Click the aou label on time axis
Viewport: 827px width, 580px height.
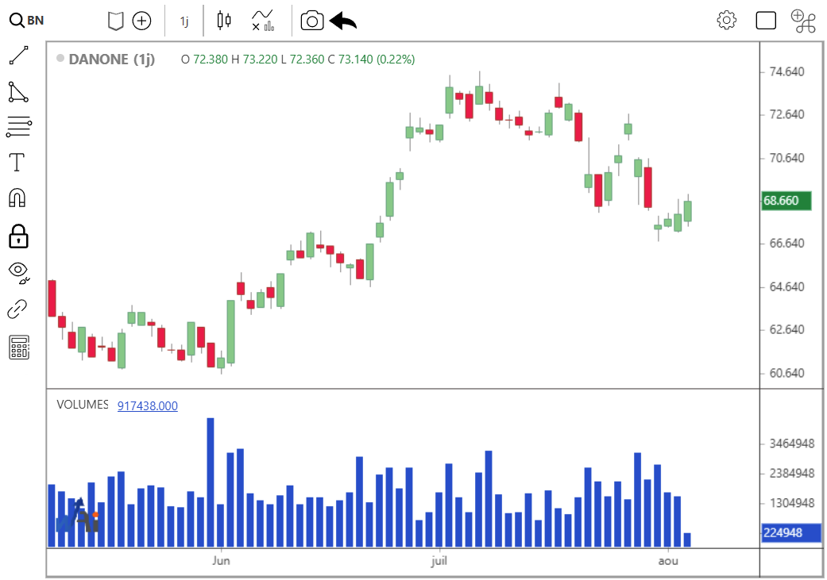[x=668, y=561]
